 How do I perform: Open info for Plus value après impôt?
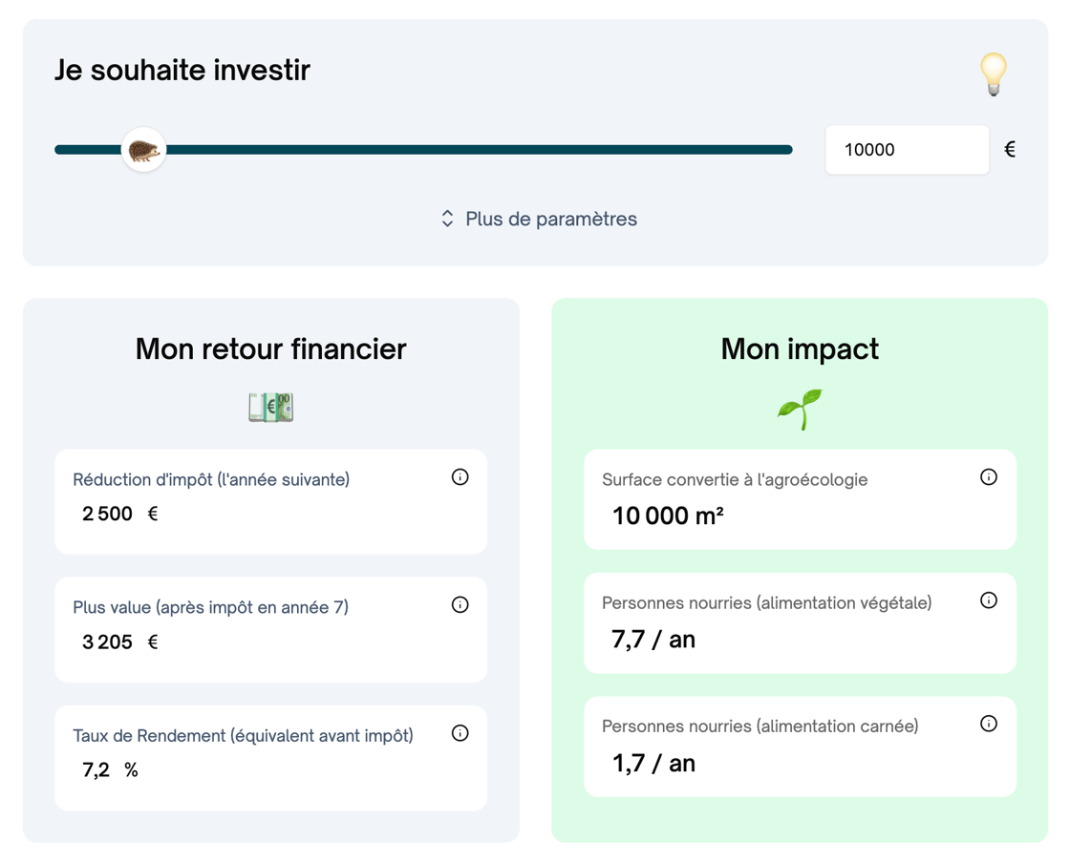click(x=460, y=604)
